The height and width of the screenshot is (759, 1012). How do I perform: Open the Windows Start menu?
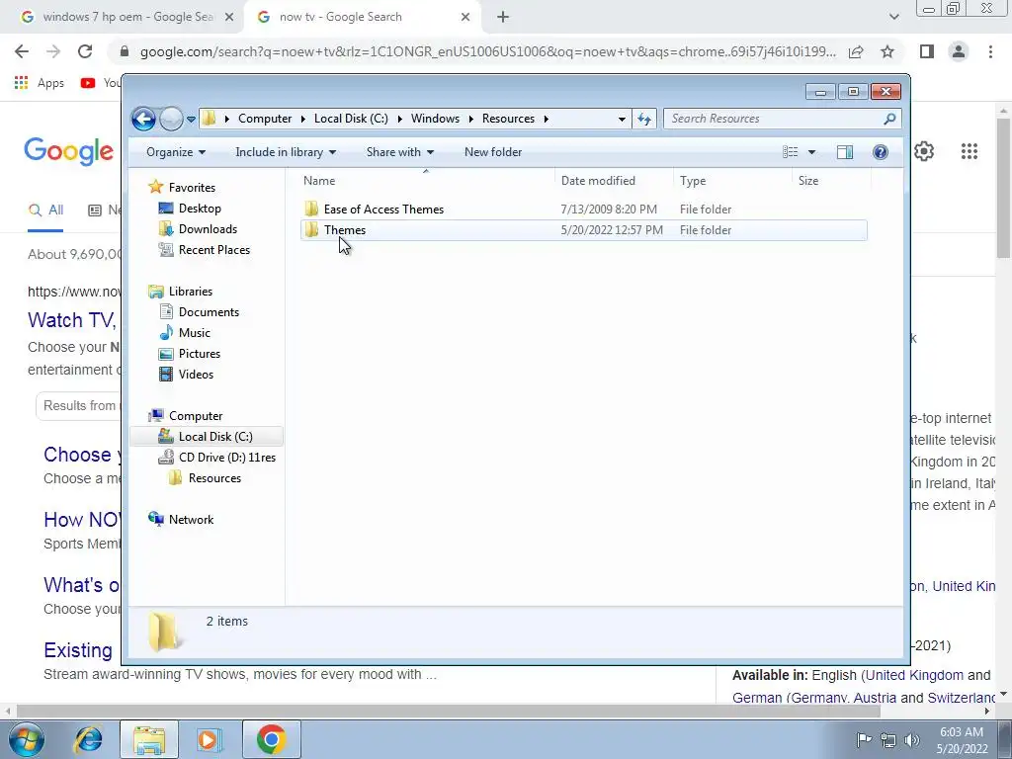27,739
